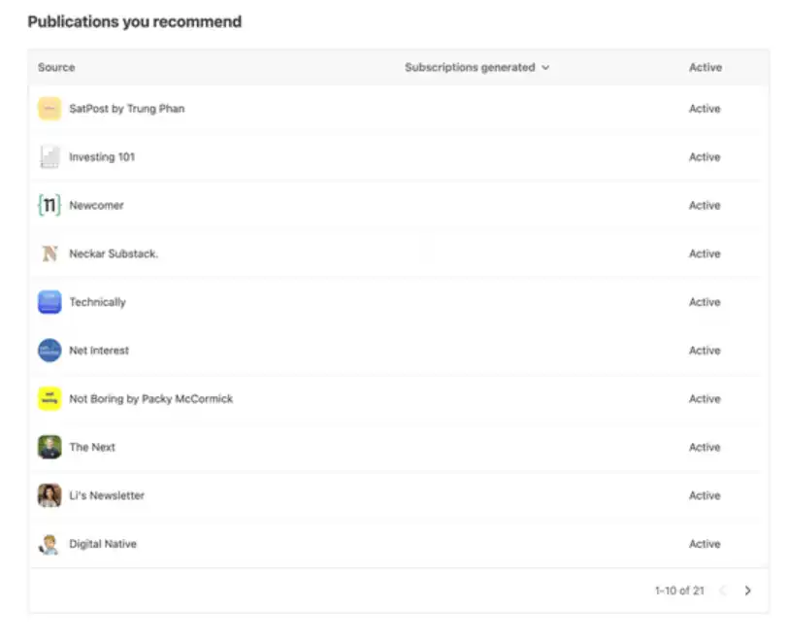
Task: Open Not Boring by Packy McCormick
Action: tap(150, 399)
